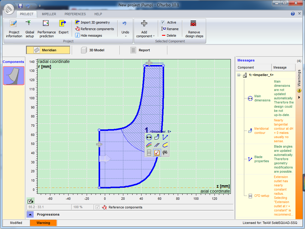Click the Components panel heading
The image size is (305, 229).
point(13,62)
